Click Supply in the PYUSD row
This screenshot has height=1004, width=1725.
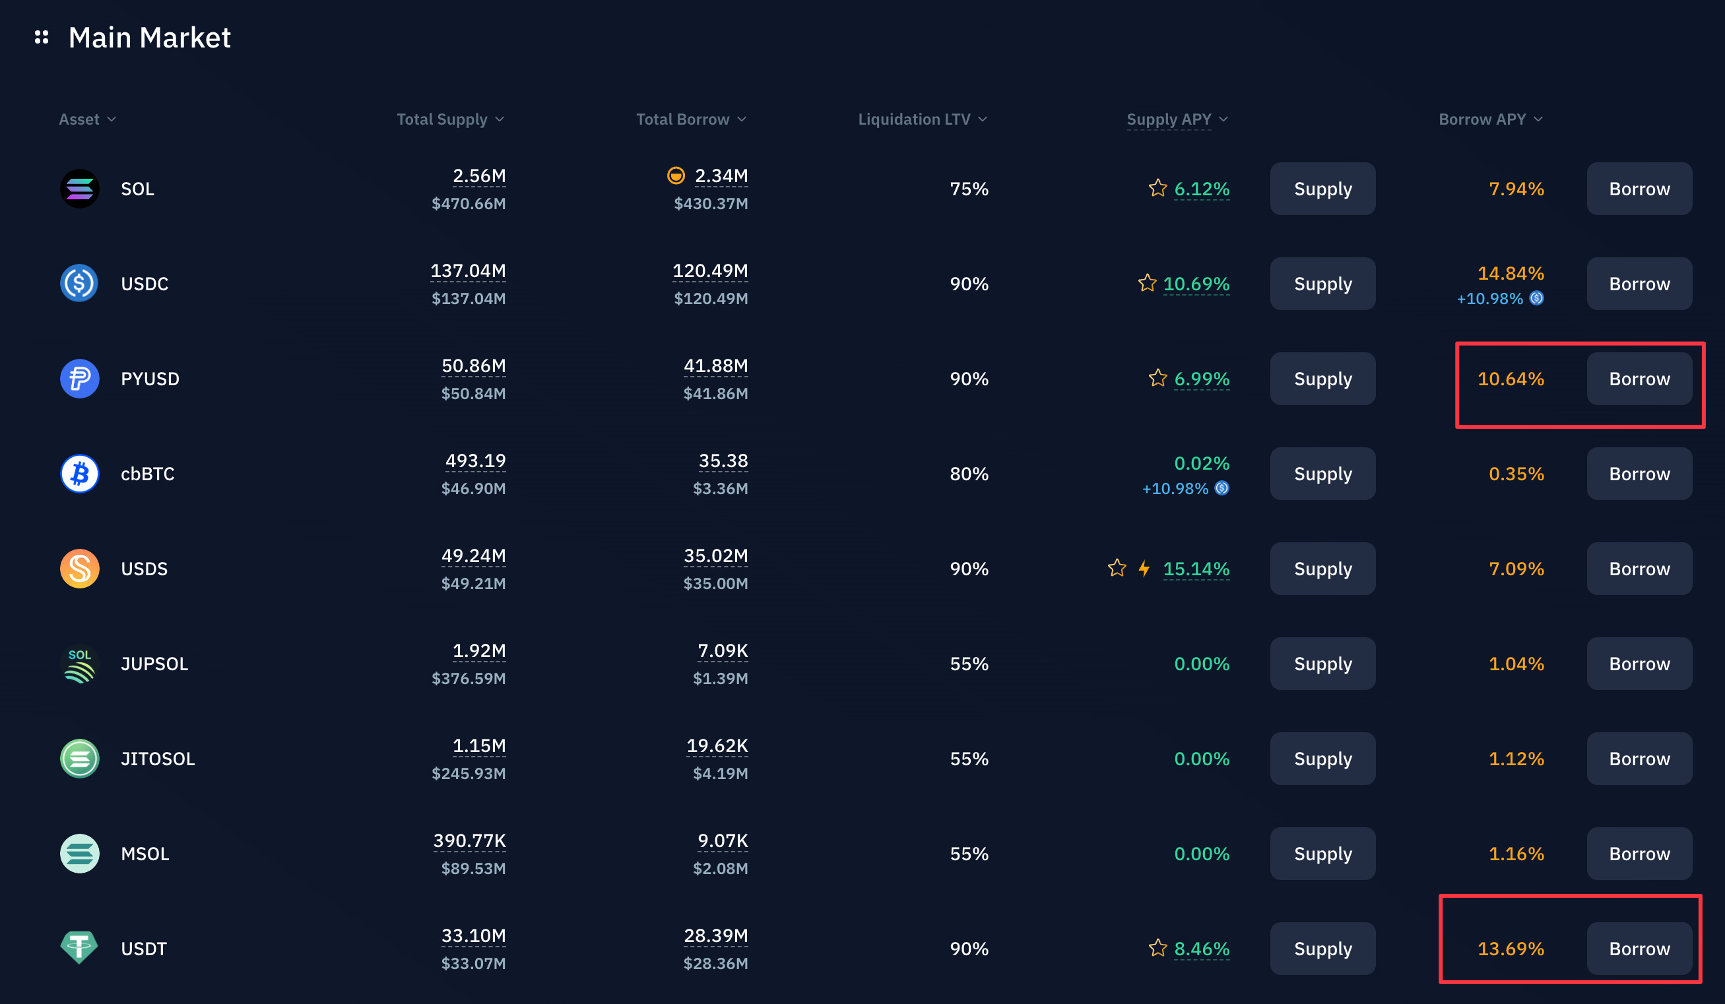1322,379
